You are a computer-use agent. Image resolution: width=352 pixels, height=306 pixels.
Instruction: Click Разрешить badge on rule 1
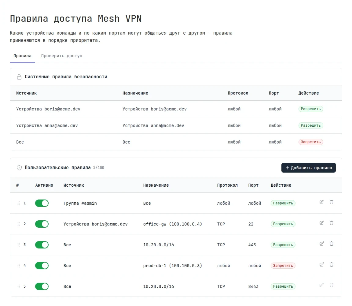283,203
